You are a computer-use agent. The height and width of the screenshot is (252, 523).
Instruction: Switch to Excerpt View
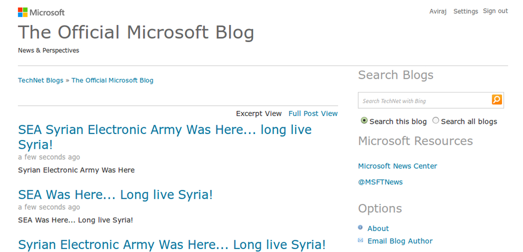tap(259, 113)
